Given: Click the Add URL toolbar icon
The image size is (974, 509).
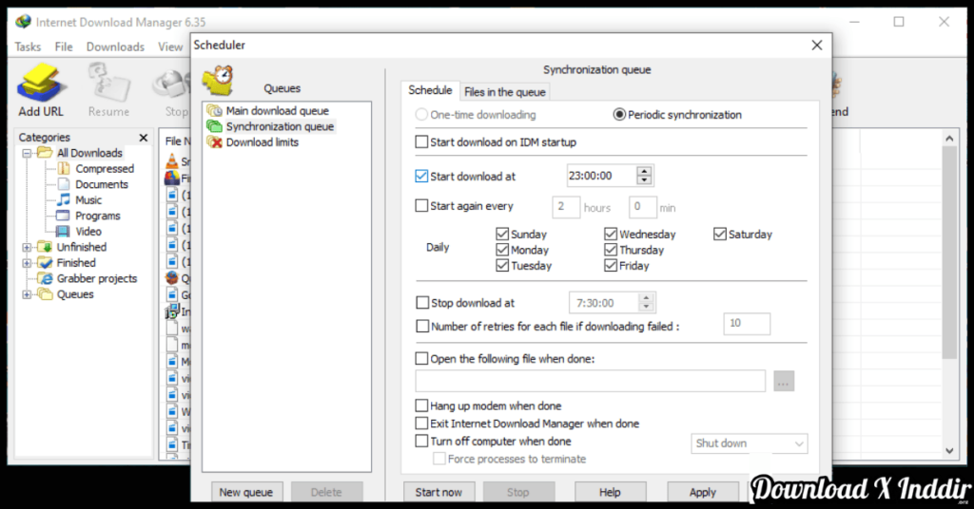Looking at the screenshot, I should [x=41, y=85].
